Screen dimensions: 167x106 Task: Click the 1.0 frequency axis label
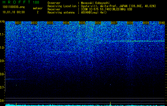click(x=2, y=48)
